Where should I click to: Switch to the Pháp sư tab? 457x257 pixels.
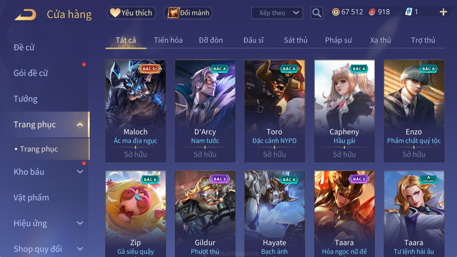tap(338, 40)
